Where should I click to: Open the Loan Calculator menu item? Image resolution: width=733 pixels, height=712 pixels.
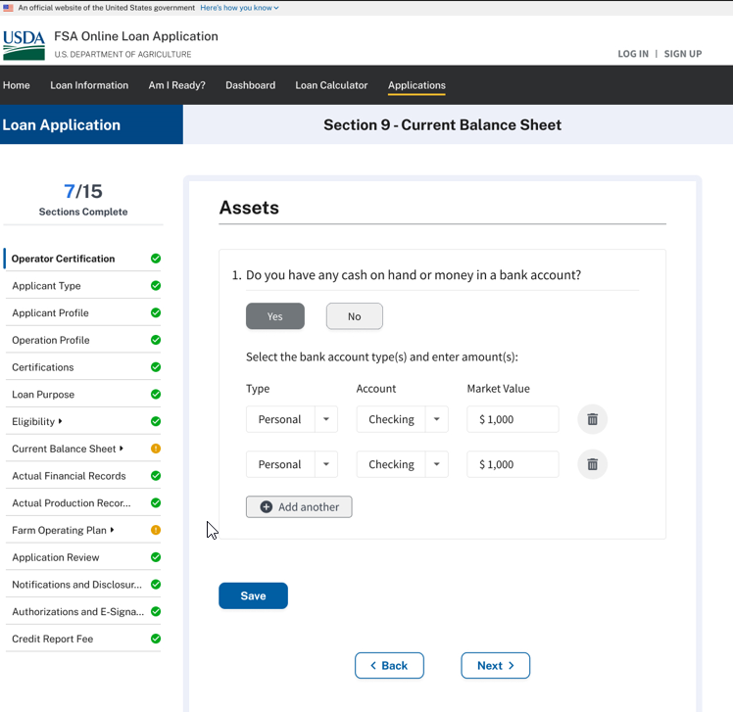coord(331,85)
